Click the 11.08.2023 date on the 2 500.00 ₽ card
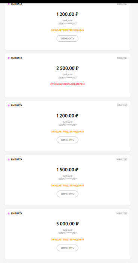Viewport: 138px width, 263px height. pyautogui.click(x=122, y=58)
